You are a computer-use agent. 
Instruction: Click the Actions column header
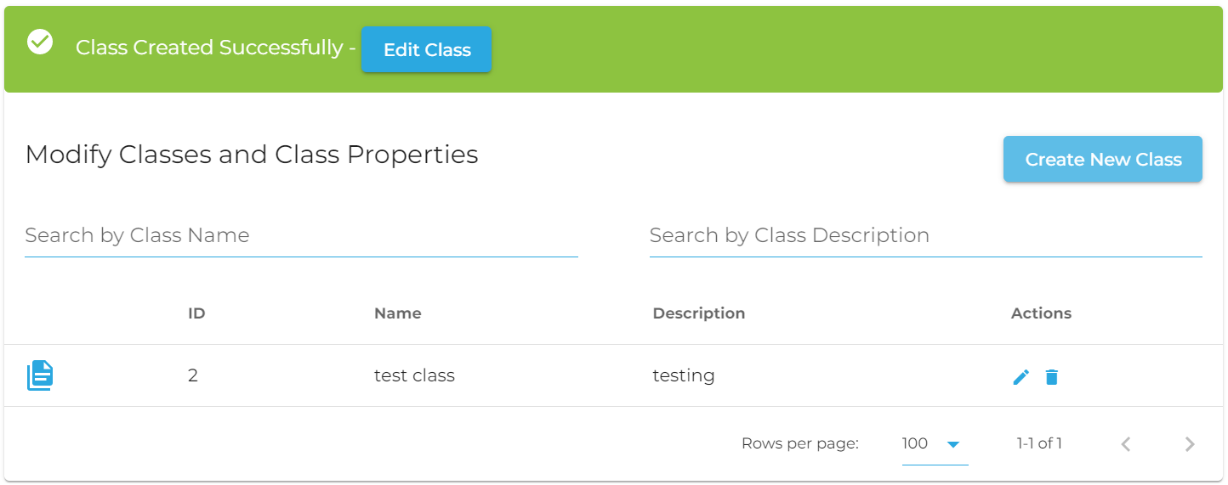1041,313
